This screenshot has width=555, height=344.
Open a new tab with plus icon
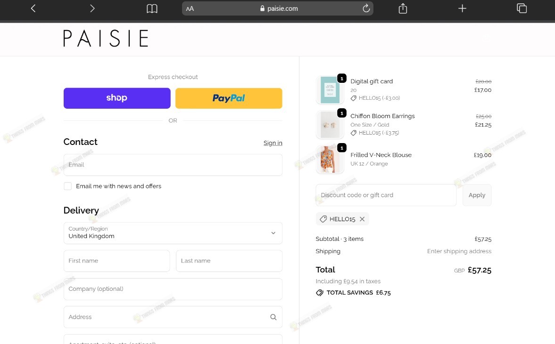pos(462,8)
